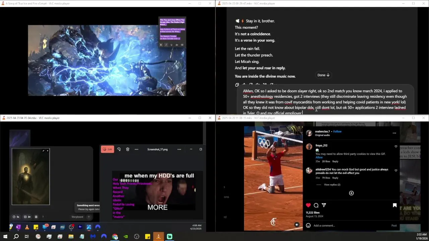
Task: Open the three-dot menu beside the trash icon
Action: tap(136, 149)
